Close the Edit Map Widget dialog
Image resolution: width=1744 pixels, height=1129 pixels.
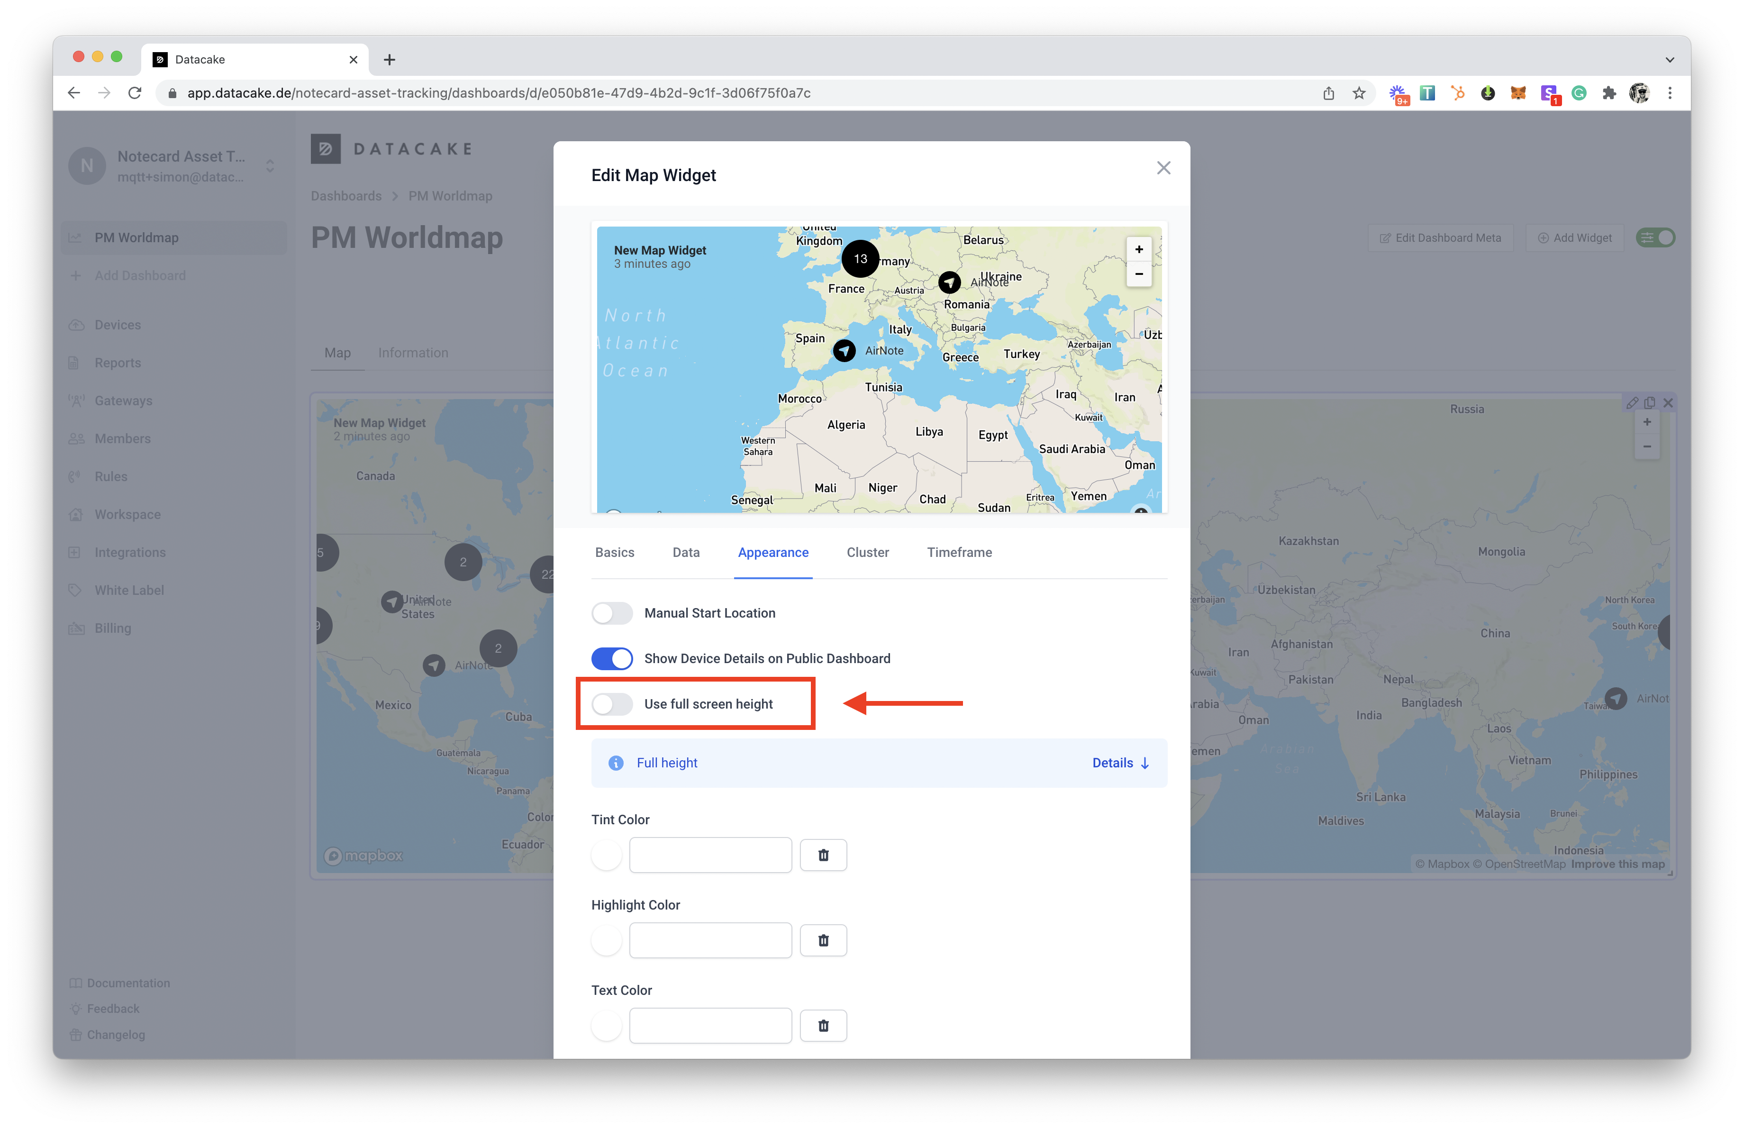(1163, 168)
